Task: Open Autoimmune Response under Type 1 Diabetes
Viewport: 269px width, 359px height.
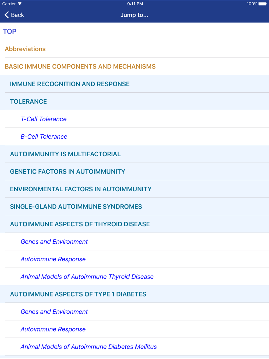Action: tap(134, 329)
